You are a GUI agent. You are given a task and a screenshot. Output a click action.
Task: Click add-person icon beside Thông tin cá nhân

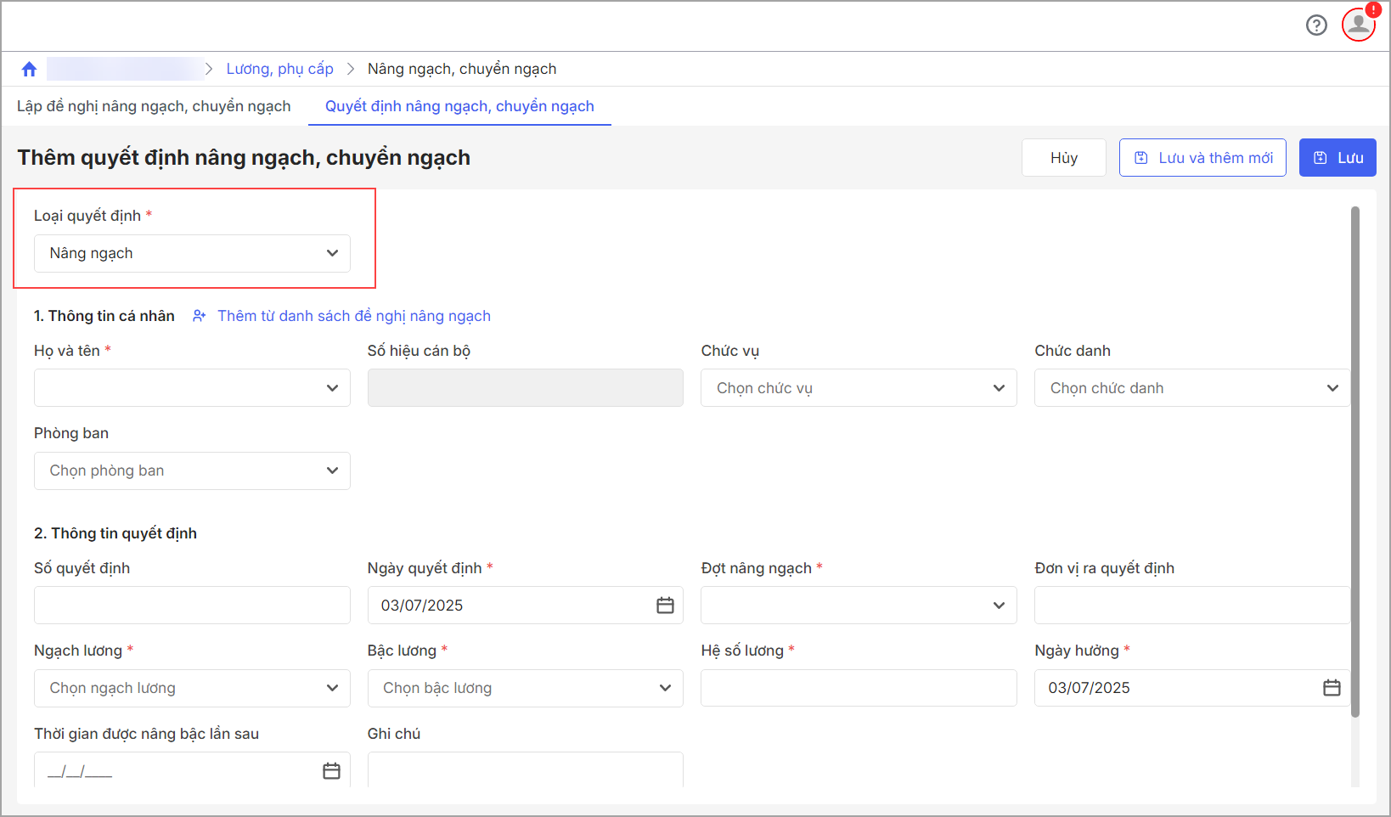point(200,316)
